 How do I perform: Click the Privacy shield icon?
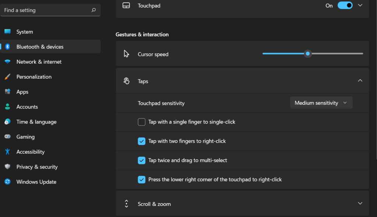click(x=7, y=167)
